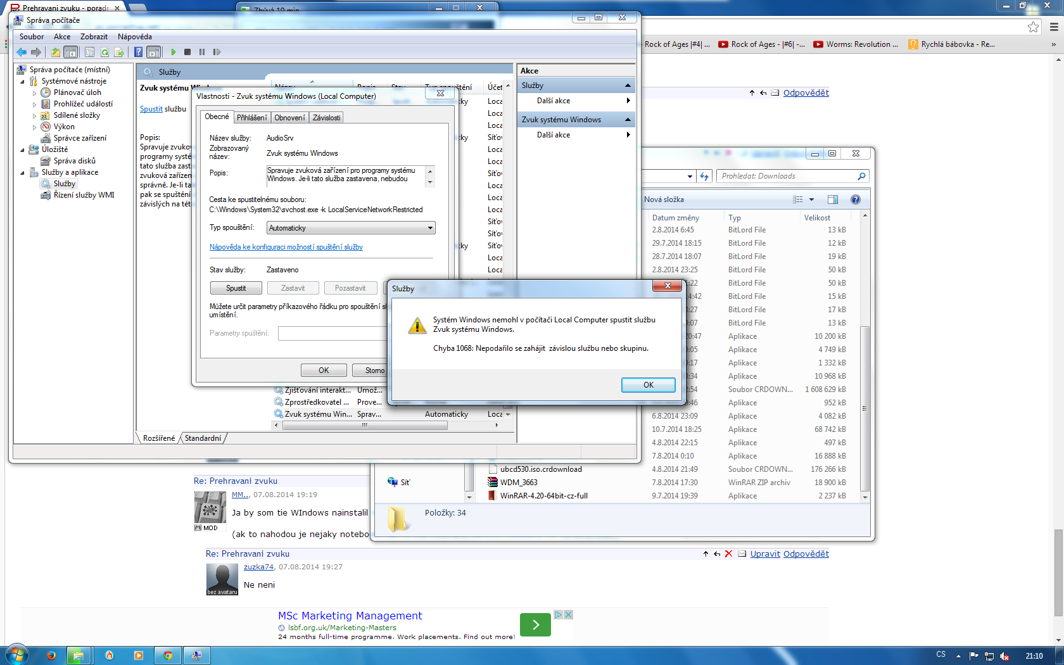Open the Nápověda menu
The height and width of the screenshot is (665, 1064).
tap(134, 37)
